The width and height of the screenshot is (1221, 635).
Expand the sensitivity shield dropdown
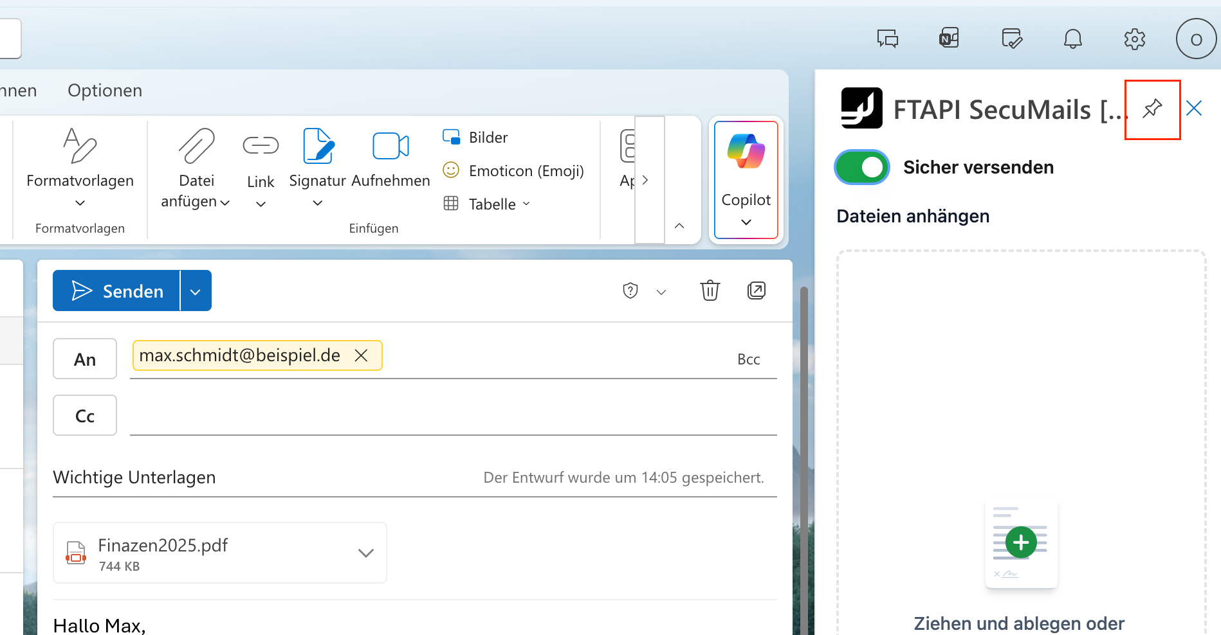[661, 292]
